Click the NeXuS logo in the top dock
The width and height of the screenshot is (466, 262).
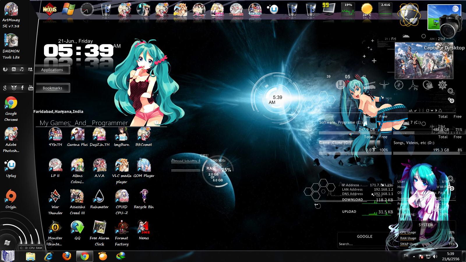tap(50, 9)
